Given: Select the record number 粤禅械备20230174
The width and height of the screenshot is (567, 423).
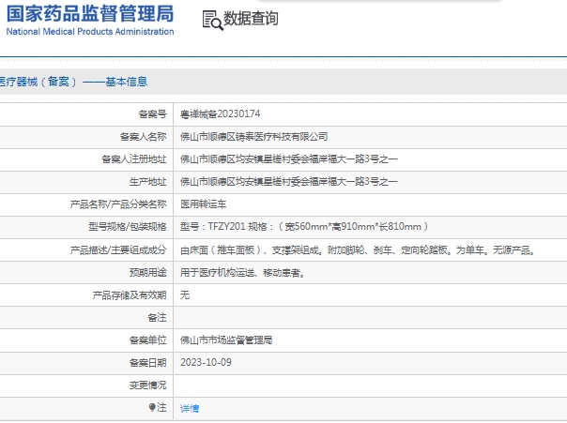Looking at the screenshot, I should point(221,114).
